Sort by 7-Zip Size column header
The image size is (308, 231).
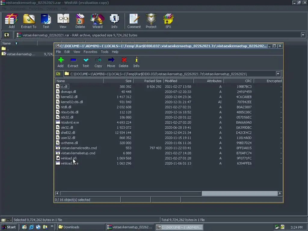pyautogui.click(x=118, y=81)
